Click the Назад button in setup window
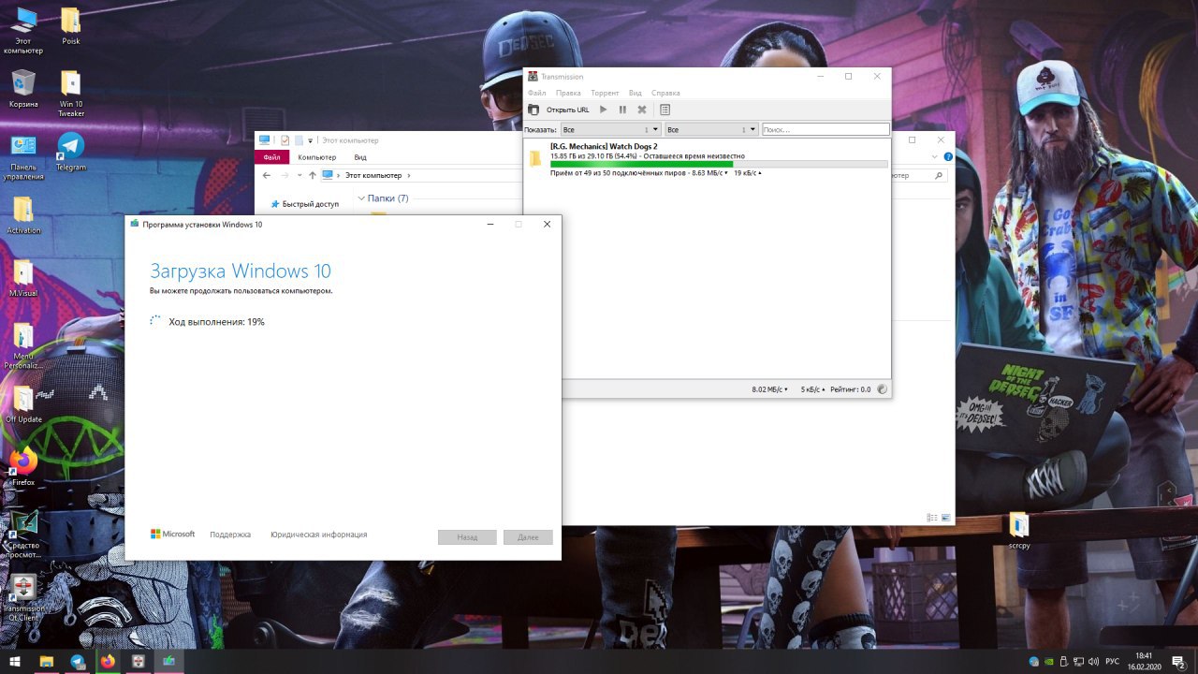Screen dimensions: 1198x674 [467, 537]
